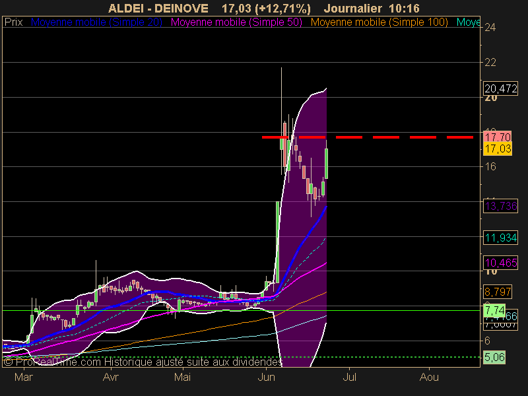Click the 'Aou' month label on time axis
528x396 pixels.
(429, 377)
